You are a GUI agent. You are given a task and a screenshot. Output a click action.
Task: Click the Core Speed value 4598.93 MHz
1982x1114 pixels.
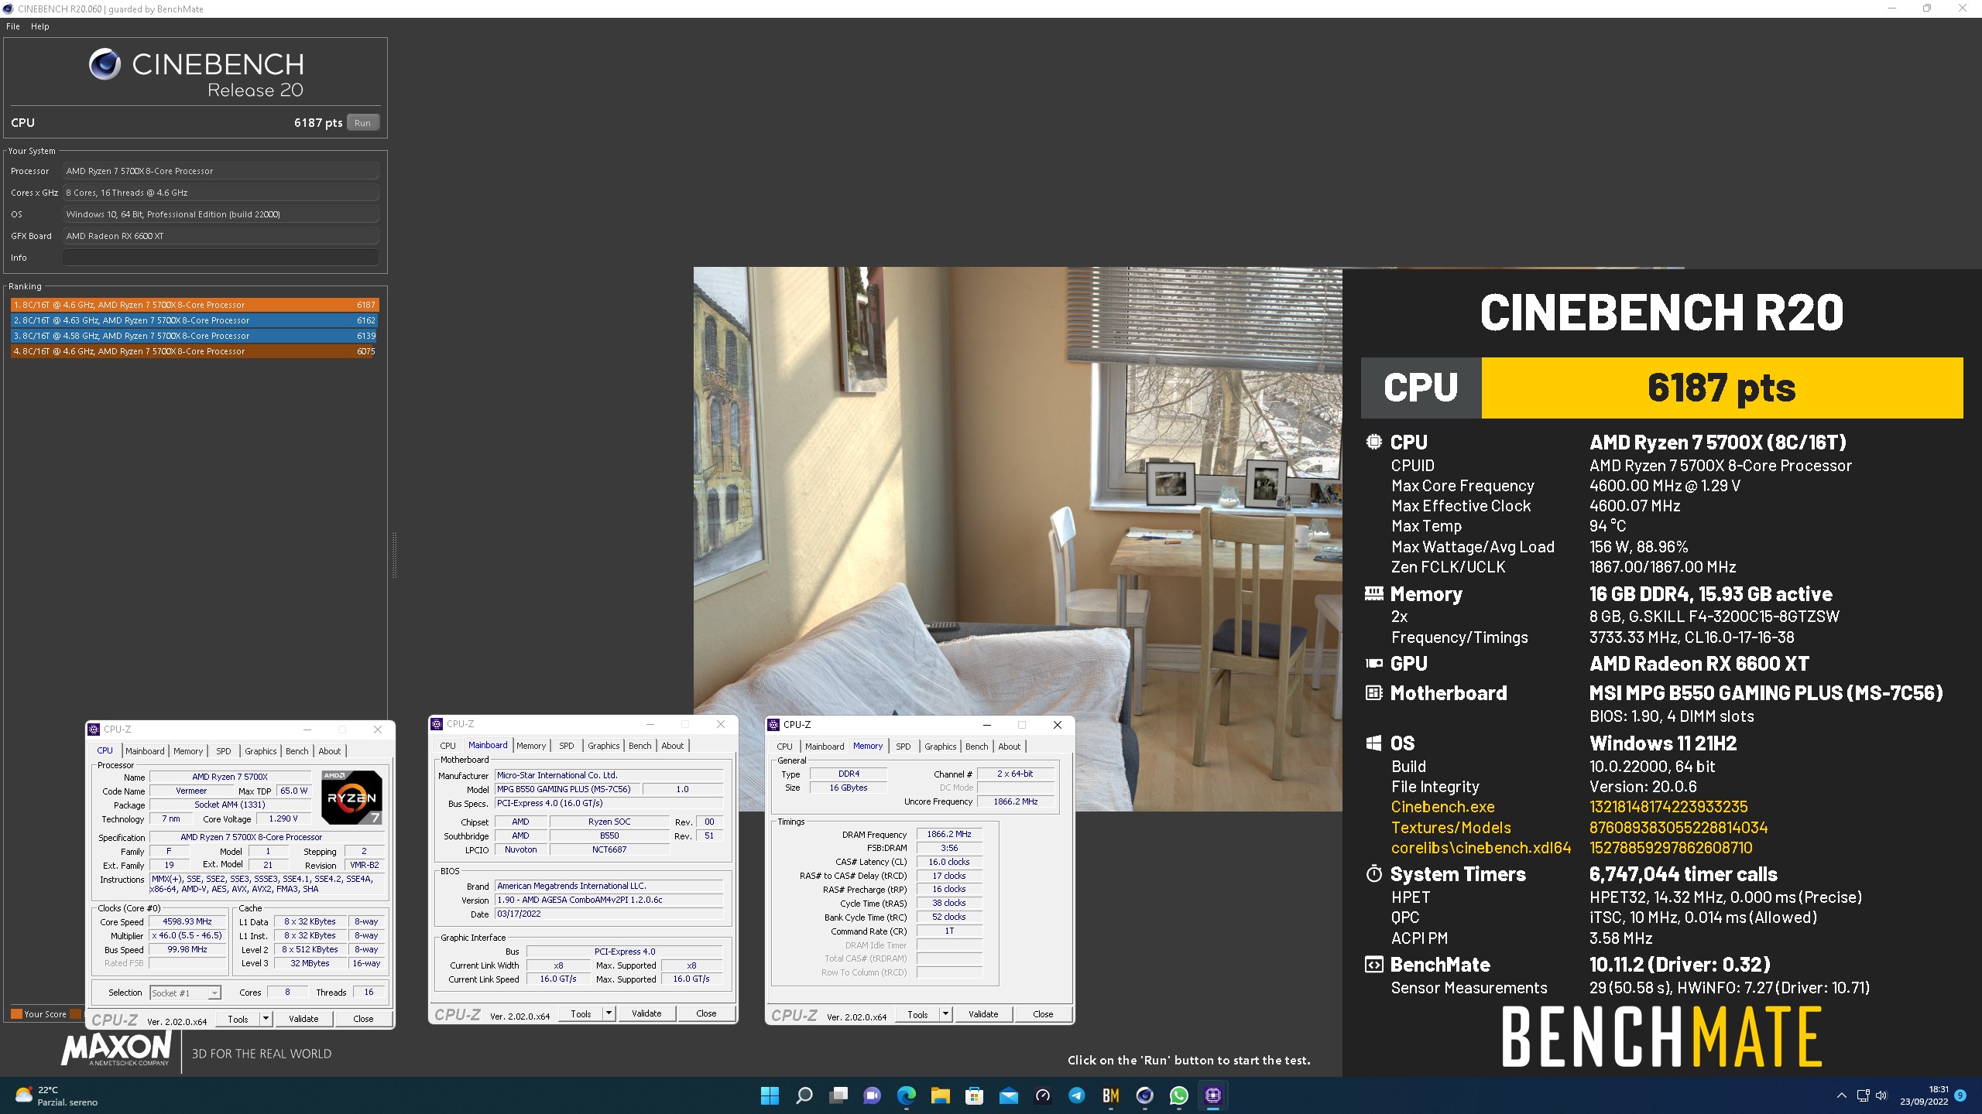187,921
